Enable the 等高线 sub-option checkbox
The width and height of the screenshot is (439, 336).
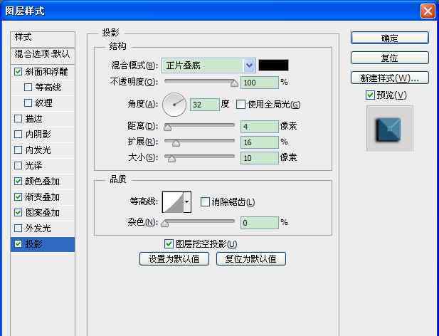(x=28, y=88)
